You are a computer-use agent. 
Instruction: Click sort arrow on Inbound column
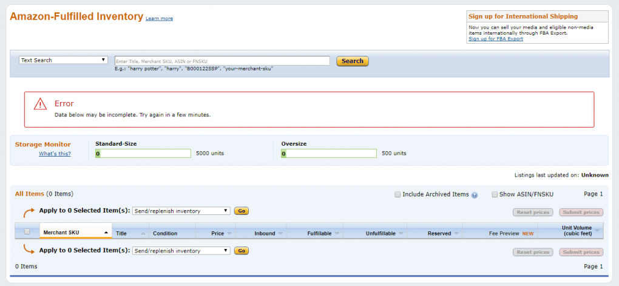point(280,234)
